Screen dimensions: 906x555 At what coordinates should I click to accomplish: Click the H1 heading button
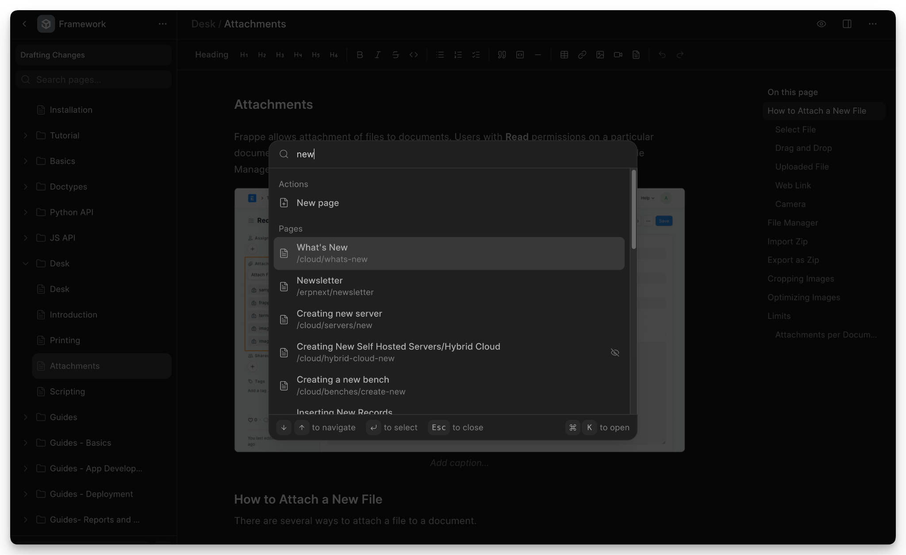click(244, 55)
